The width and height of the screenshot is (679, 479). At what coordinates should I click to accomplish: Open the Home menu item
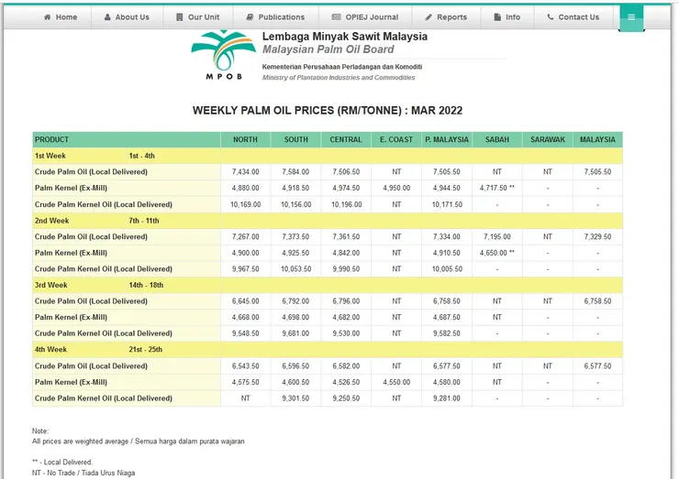tap(61, 17)
